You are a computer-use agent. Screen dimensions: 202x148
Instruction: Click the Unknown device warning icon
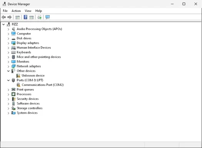[x=18, y=76]
